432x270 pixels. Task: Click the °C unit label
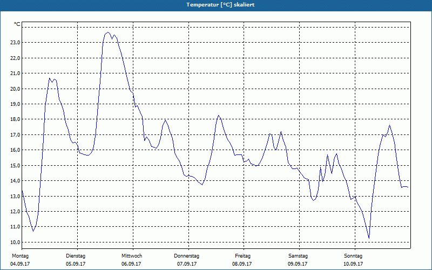point(17,24)
